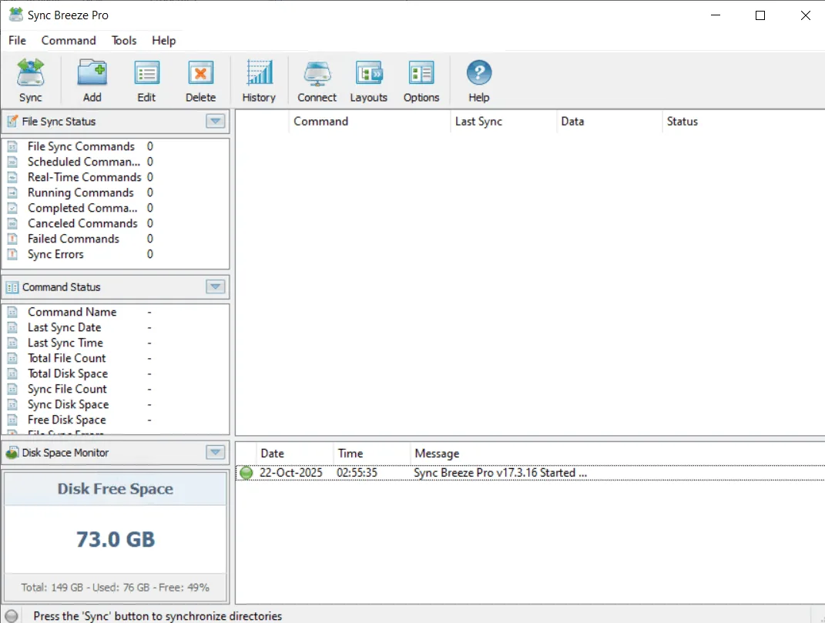This screenshot has height=623, width=825.
Task: Minimize the Sync Breeze Pro window
Action: click(715, 15)
